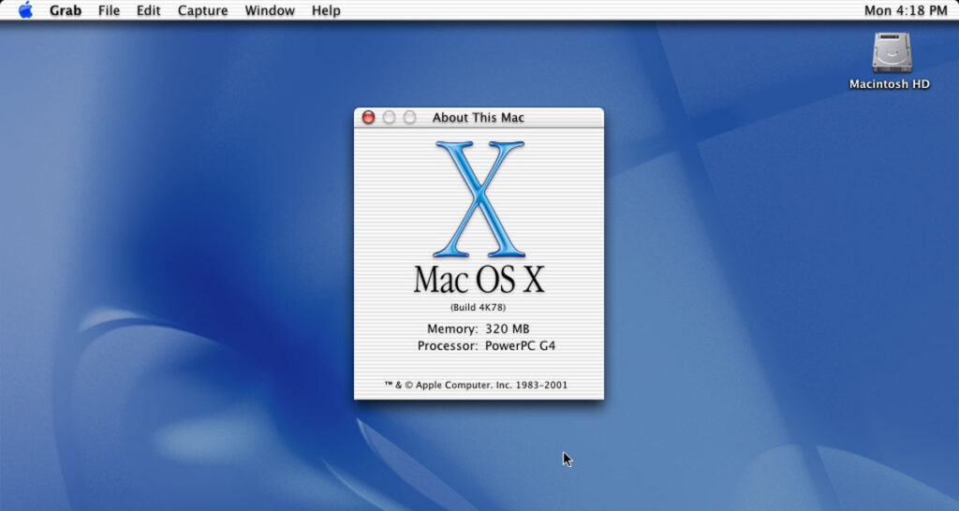Open the Help menu
The image size is (959, 511).
[x=326, y=10]
